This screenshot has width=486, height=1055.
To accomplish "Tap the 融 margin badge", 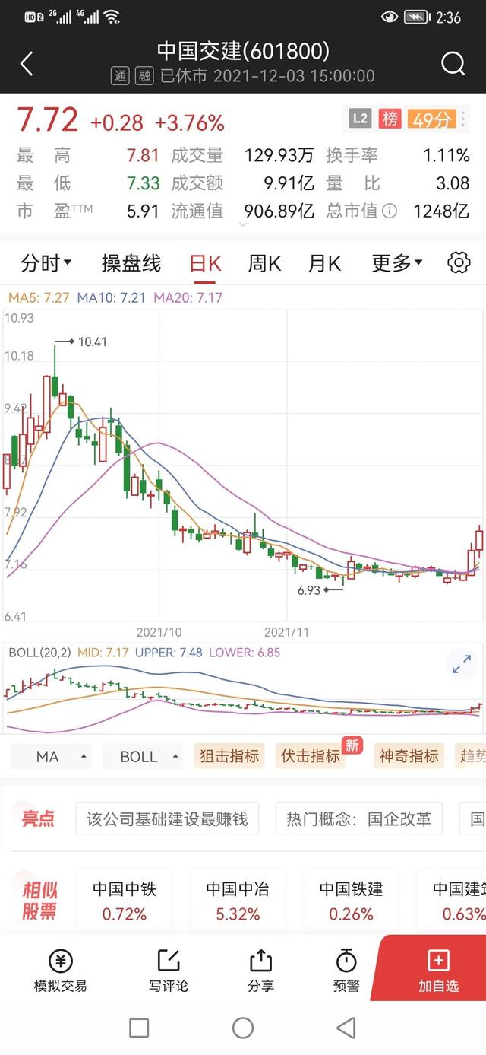I will pos(144,76).
